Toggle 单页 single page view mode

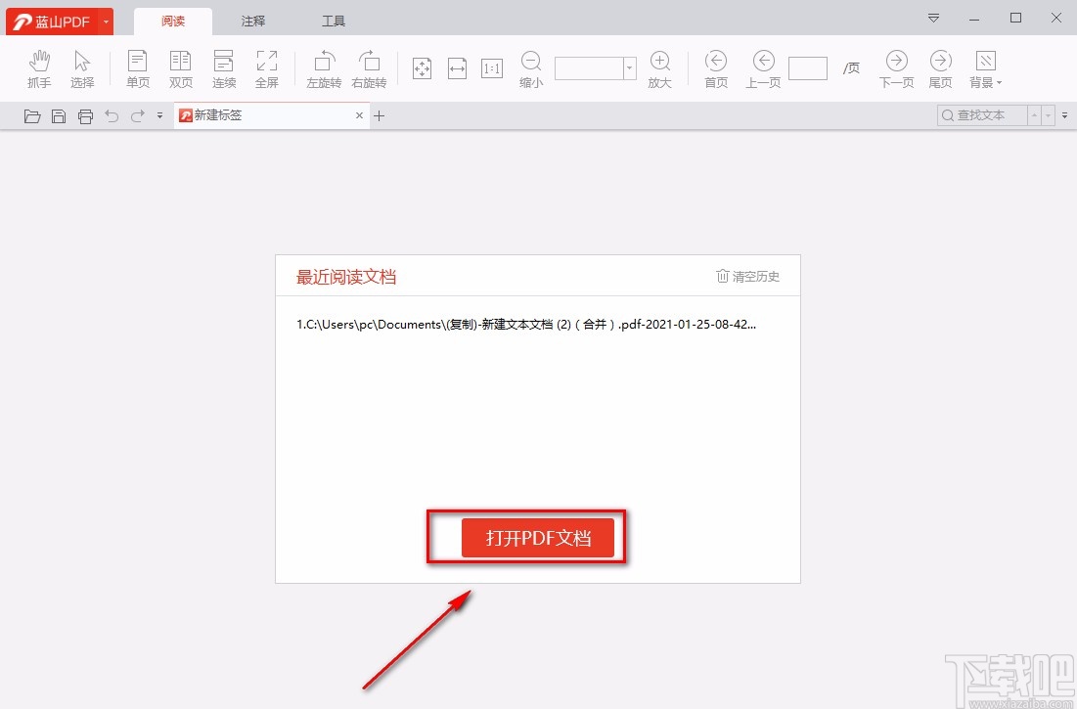coord(137,66)
